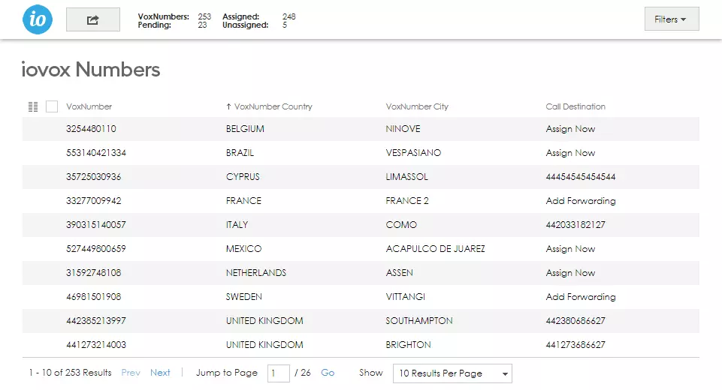722x390 pixels.
Task: Open the column chooser grid icon
Action: pyautogui.click(x=33, y=106)
